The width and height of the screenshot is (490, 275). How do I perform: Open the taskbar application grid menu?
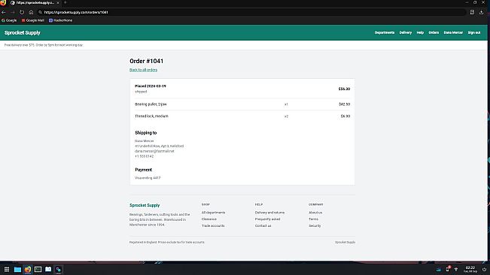pos(7,270)
